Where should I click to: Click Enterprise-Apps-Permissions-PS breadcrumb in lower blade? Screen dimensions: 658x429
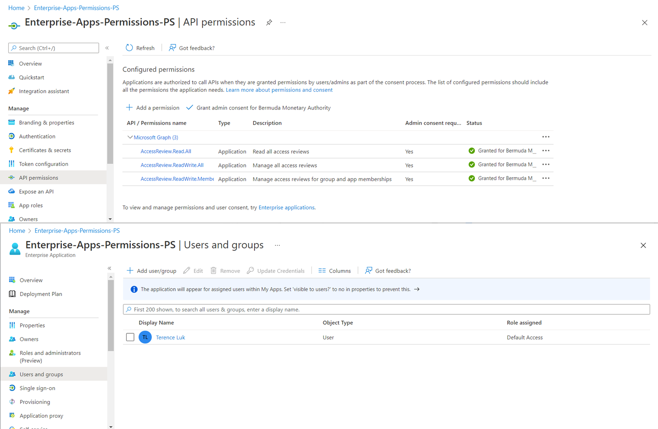[x=77, y=231]
